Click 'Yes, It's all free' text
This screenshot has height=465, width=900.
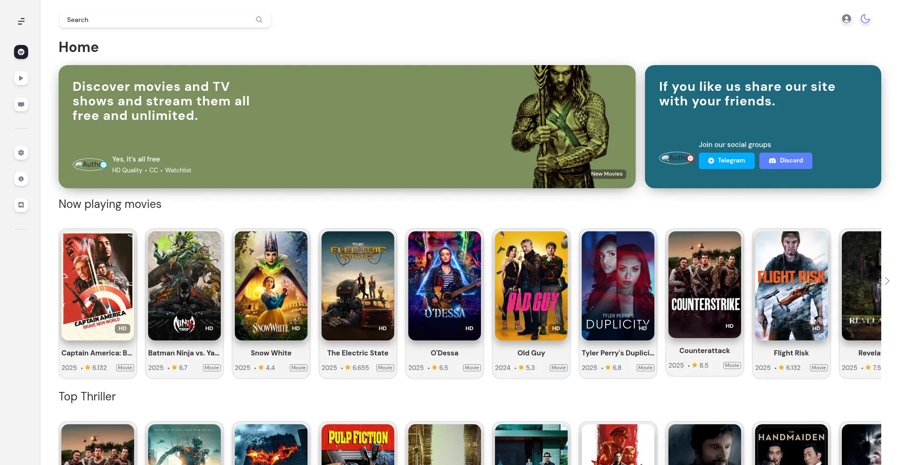tap(136, 159)
